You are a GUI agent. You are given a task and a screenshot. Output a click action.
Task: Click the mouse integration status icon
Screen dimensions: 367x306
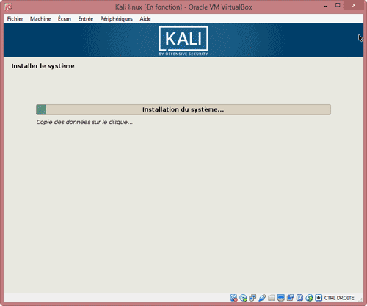click(x=309, y=298)
